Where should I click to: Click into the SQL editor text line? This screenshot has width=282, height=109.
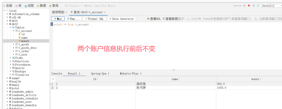[72, 24]
